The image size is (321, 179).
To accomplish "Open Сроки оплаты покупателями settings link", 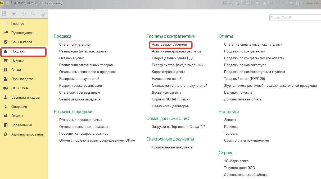I will point(246,141).
